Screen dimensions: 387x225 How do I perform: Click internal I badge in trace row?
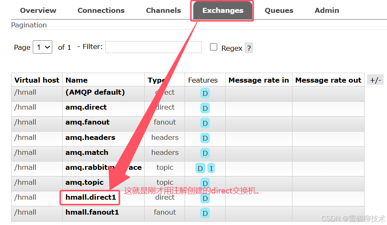click(x=211, y=169)
